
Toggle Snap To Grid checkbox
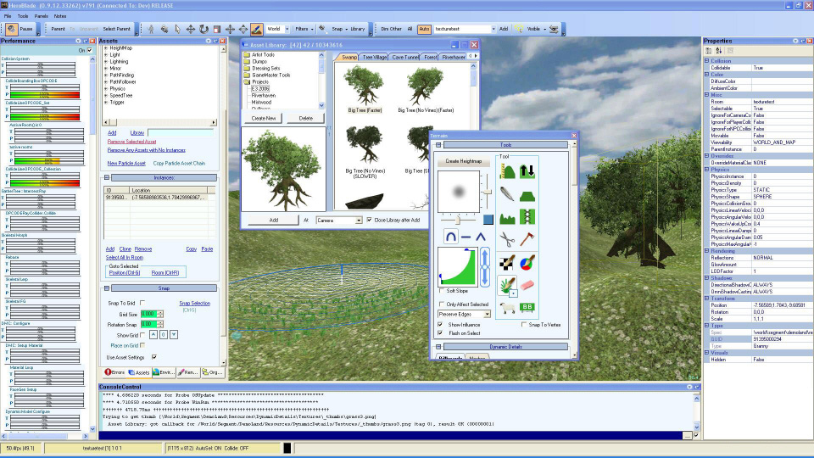tap(142, 303)
